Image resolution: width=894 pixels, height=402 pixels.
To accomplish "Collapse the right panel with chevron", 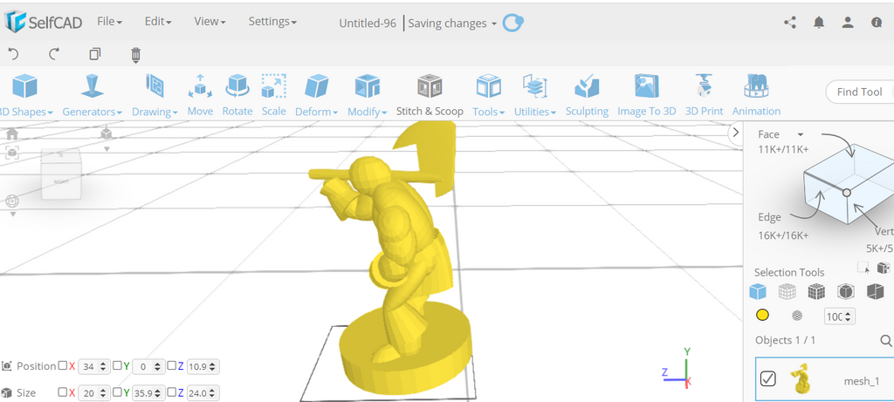I will click(735, 132).
